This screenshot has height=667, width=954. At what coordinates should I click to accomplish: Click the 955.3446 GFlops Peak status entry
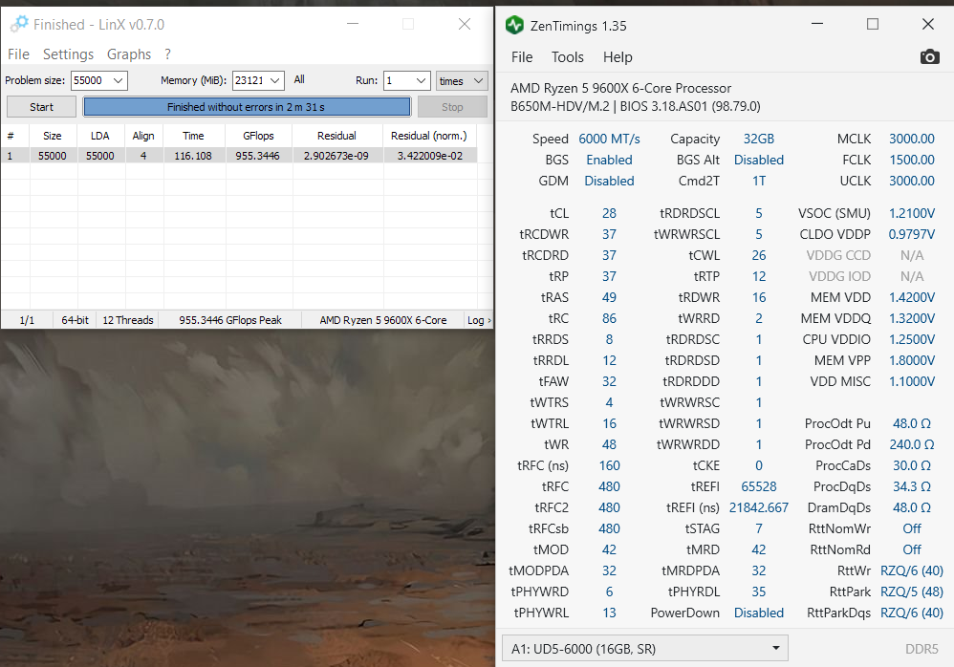230,320
